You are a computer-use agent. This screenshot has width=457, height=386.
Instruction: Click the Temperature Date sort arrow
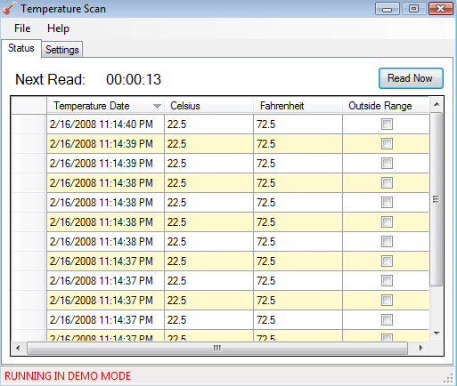[157, 106]
